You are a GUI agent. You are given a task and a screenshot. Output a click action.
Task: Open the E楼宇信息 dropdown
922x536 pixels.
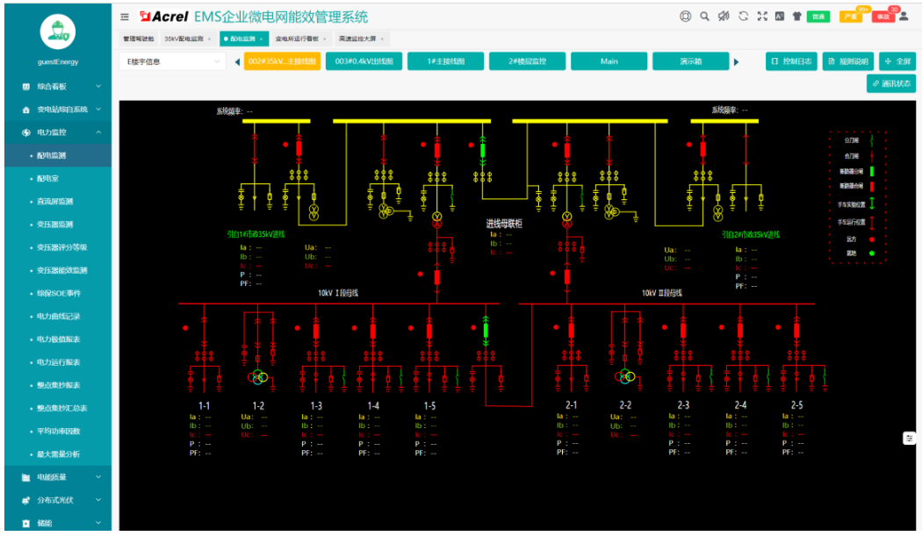coord(173,61)
